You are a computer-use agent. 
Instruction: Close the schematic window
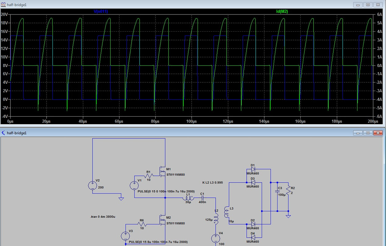[x=379, y=133]
